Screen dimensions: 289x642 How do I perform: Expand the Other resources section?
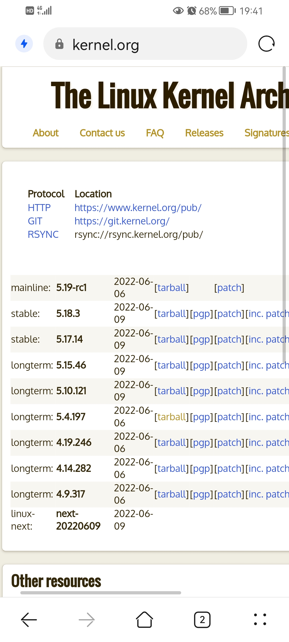point(55,580)
